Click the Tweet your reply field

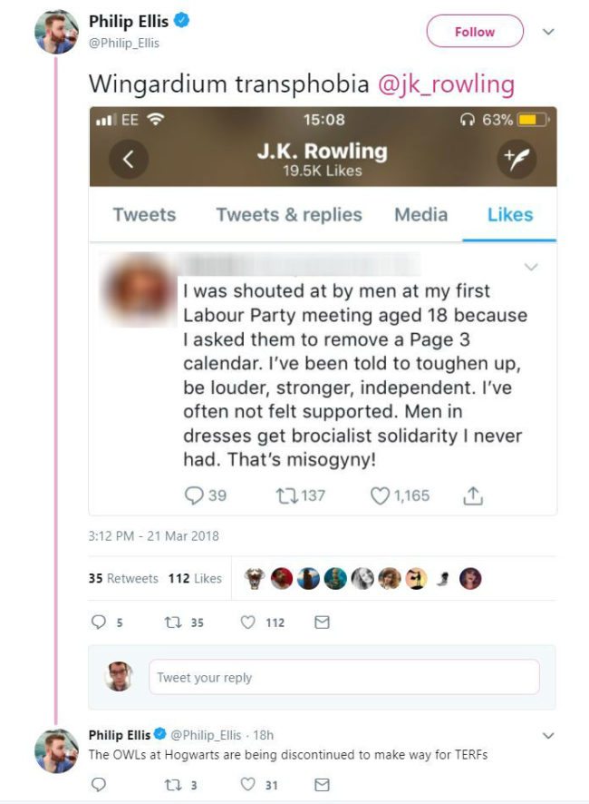[x=343, y=677]
